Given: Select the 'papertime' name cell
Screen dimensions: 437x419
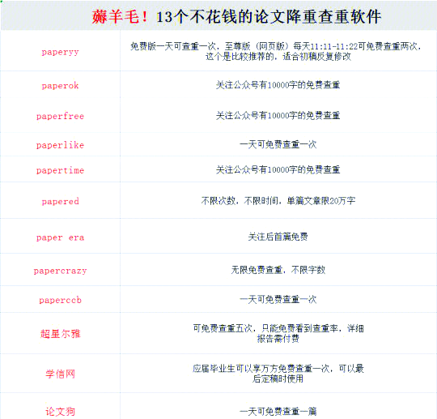Looking at the screenshot, I should (x=60, y=169).
